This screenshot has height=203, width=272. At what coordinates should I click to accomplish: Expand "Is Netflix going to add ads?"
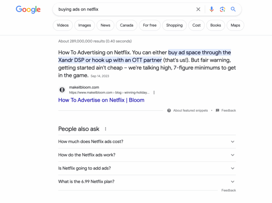point(232,168)
